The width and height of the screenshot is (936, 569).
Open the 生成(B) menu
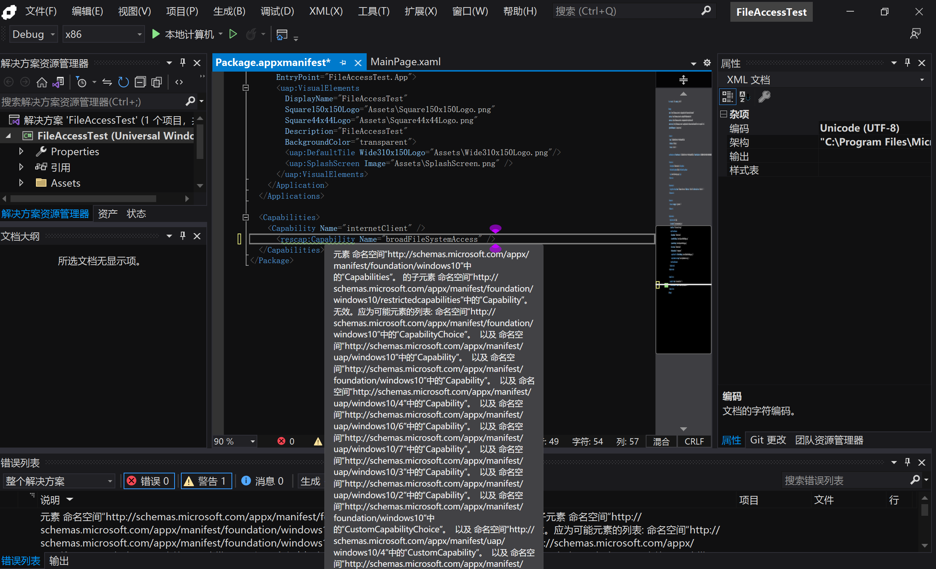click(229, 11)
